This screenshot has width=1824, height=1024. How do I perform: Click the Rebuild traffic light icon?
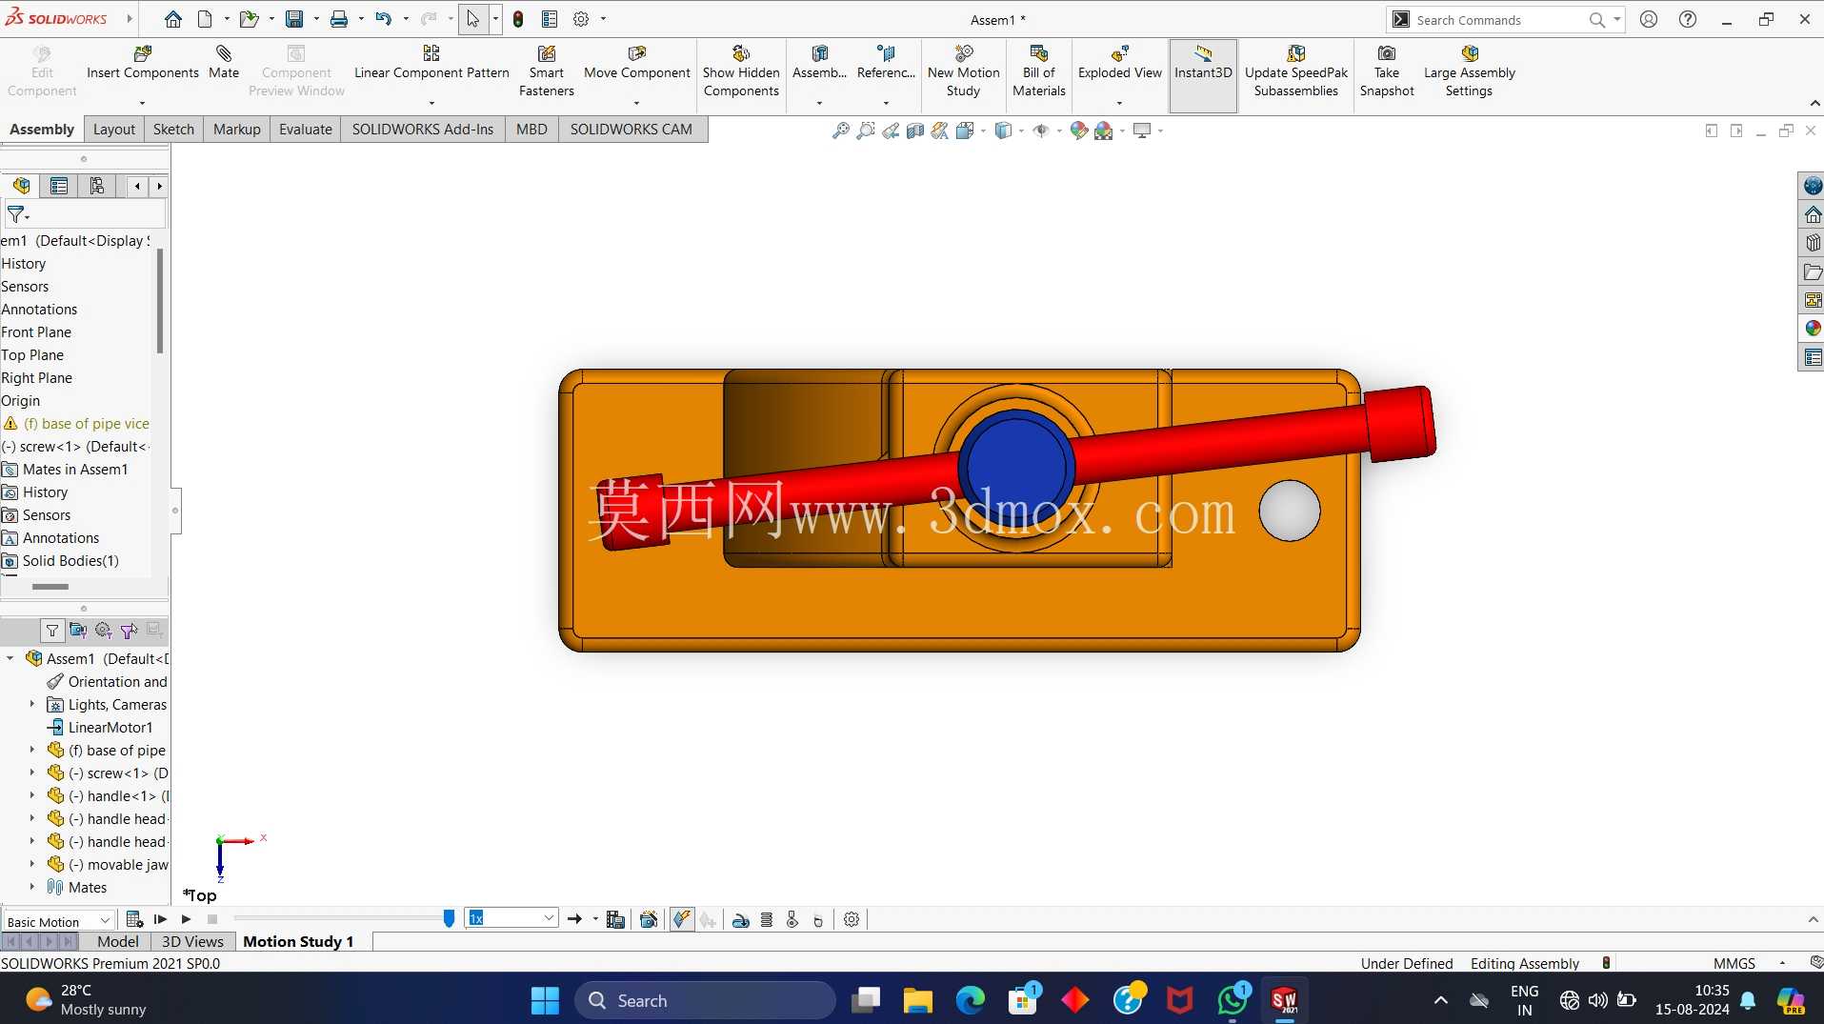518,19
